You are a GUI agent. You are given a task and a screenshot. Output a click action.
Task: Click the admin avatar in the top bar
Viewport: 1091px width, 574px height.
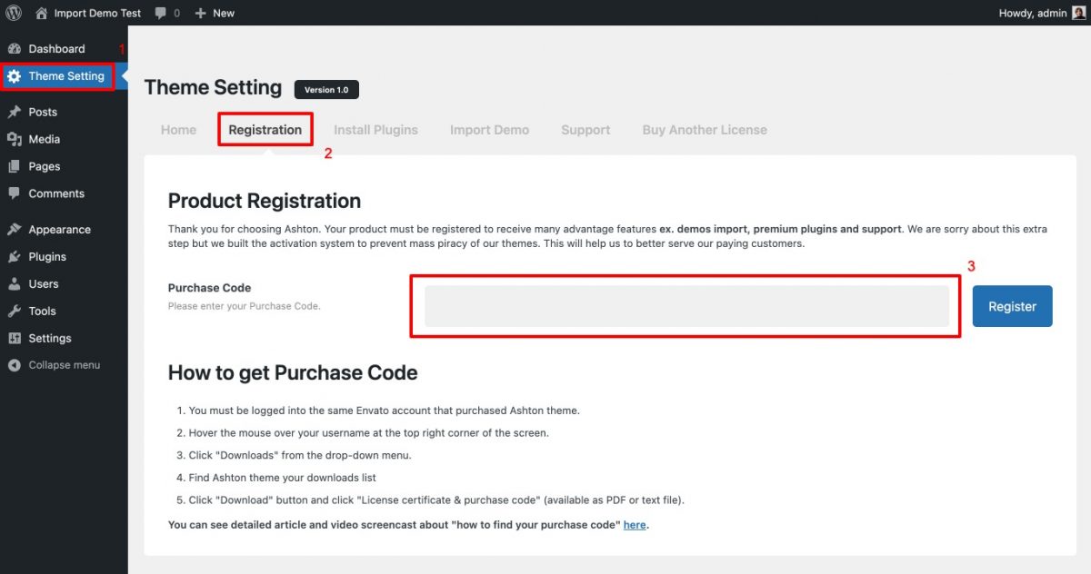[1078, 13]
